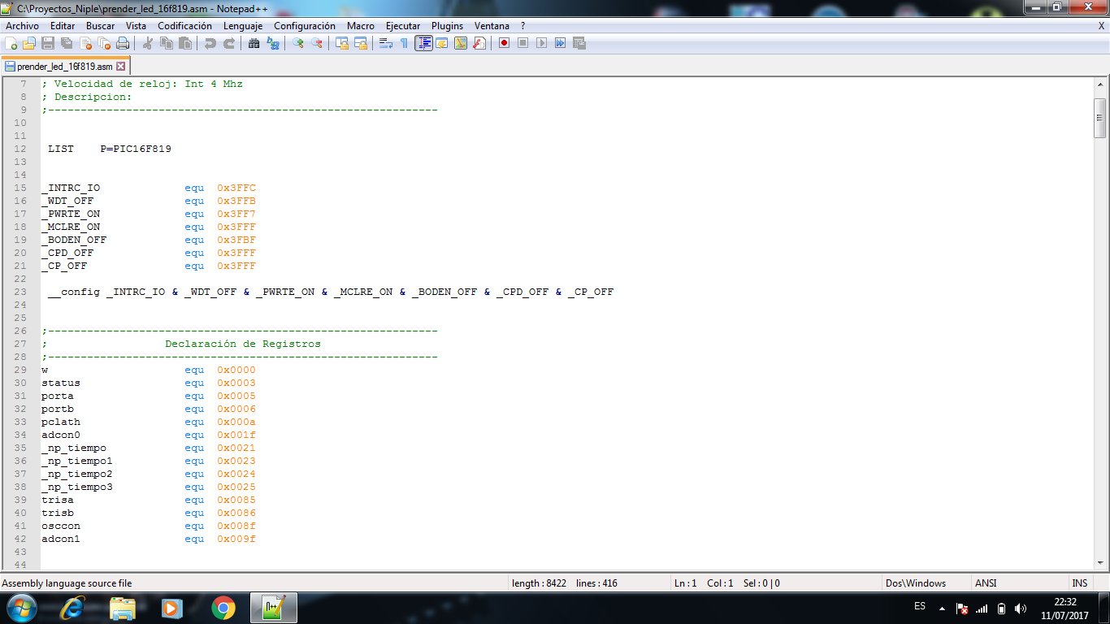This screenshot has height=624, width=1110.
Task: Click the Redo arrow icon
Action: pos(229,43)
